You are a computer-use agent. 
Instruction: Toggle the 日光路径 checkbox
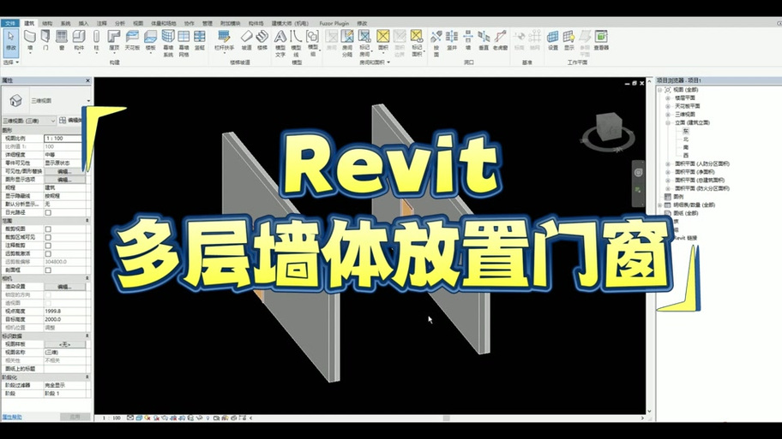coord(48,212)
